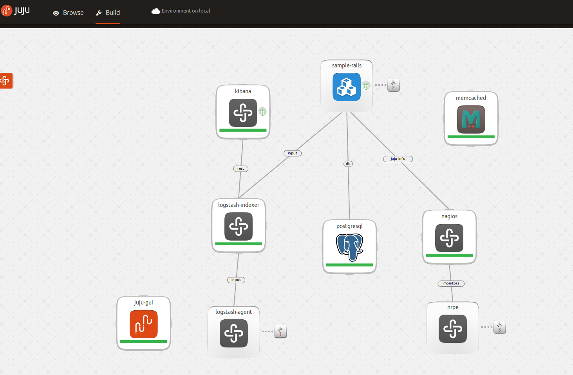Screen dimensions: 573x375
Task: Click the Environment on local label
Action: click(x=186, y=11)
